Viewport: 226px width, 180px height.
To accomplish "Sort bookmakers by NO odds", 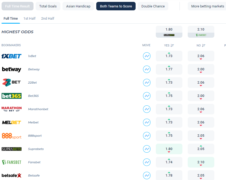I will pyautogui.click(x=201, y=45).
